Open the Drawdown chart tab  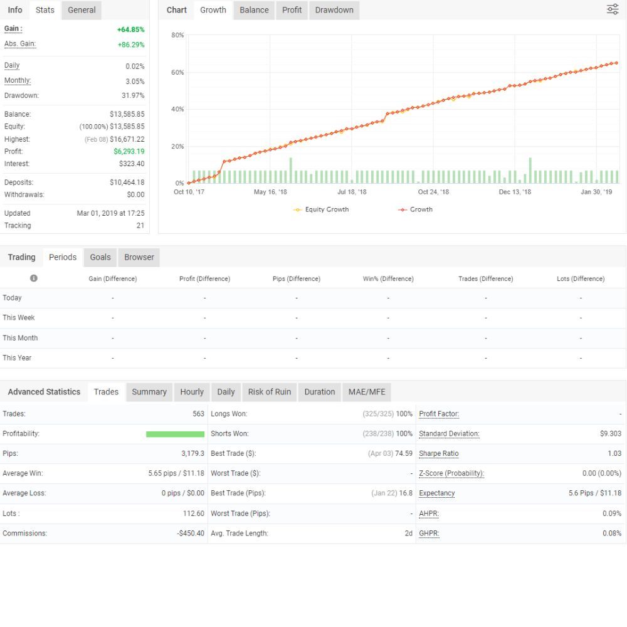pos(334,10)
